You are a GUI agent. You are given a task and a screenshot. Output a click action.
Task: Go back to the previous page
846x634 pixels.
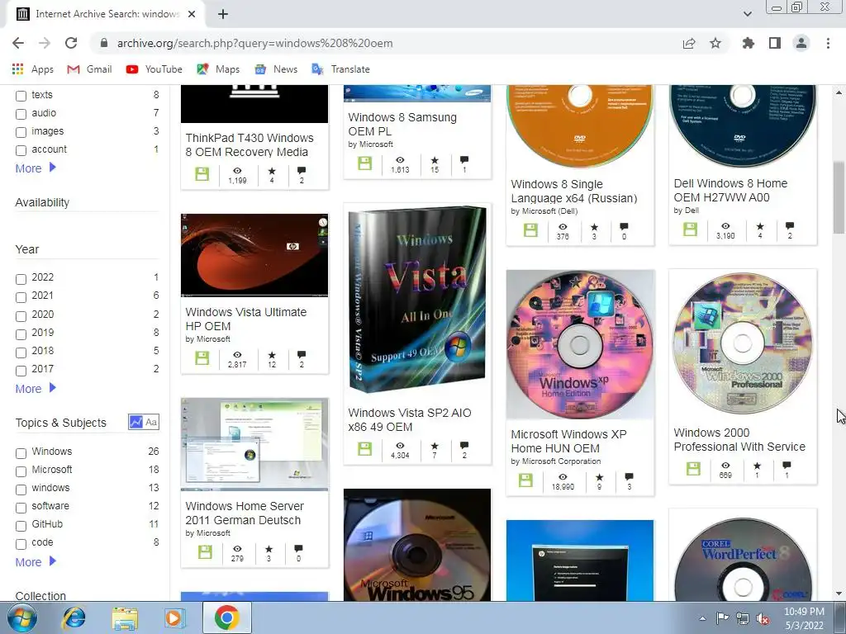(18, 43)
